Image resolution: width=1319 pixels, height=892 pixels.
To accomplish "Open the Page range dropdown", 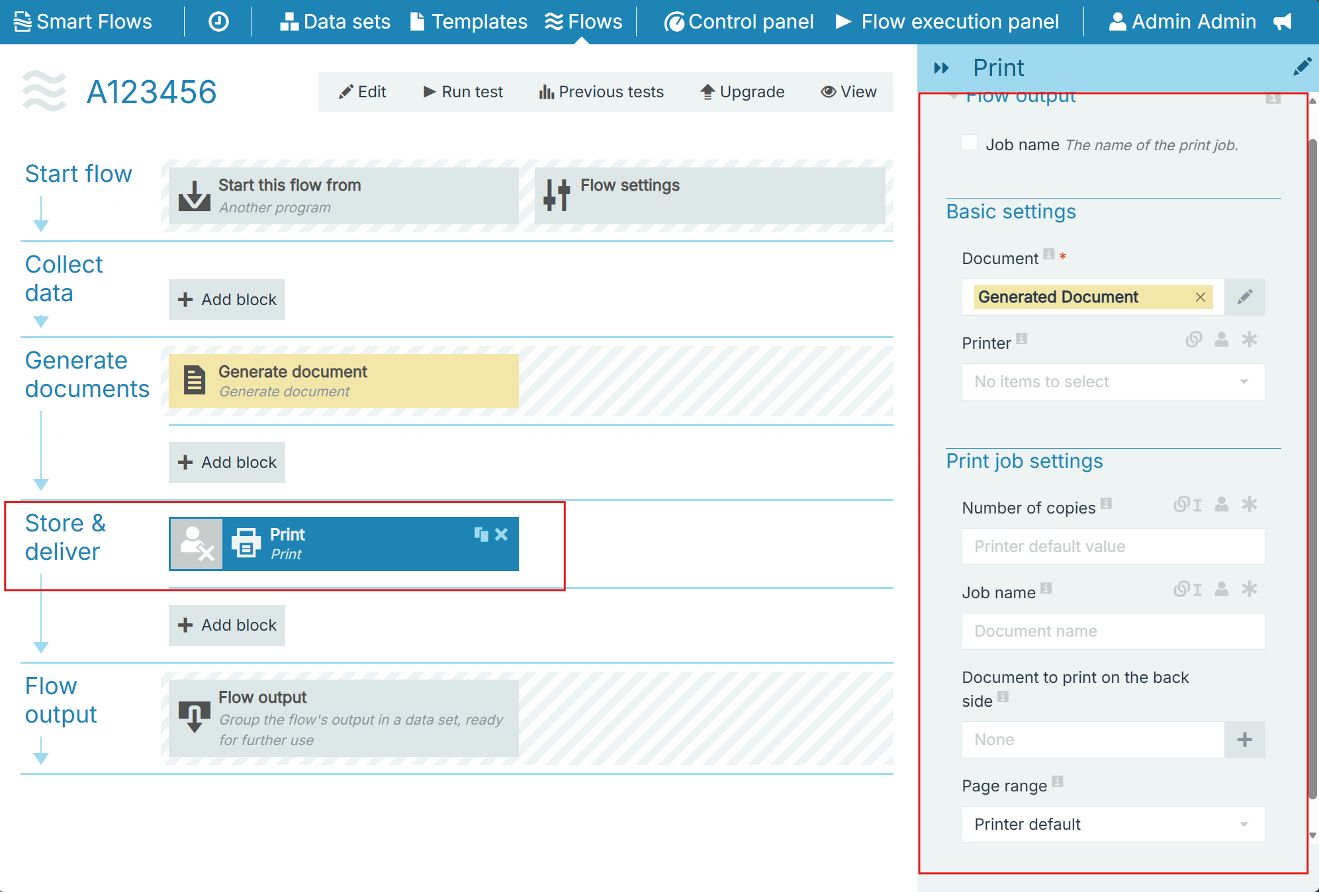I will 1113,825.
